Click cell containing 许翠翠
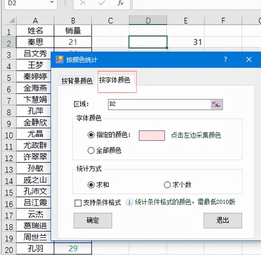Image resolution: width=261 pixels, height=255 pixels. coord(34,157)
